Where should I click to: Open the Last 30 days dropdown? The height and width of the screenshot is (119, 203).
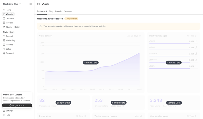point(133,36)
